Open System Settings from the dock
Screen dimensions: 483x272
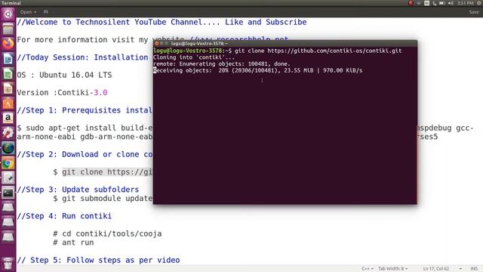(x=8, y=133)
